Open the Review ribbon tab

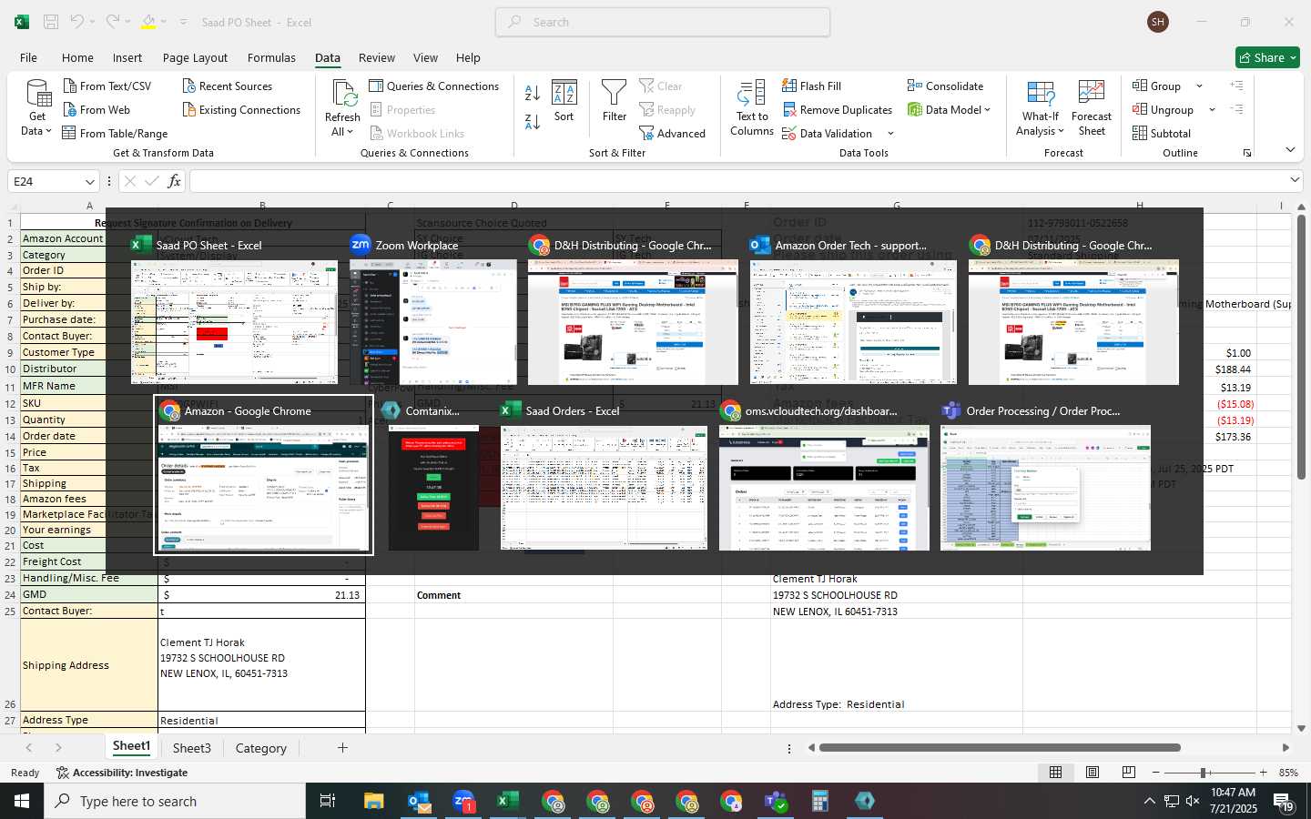coord(377,57)
